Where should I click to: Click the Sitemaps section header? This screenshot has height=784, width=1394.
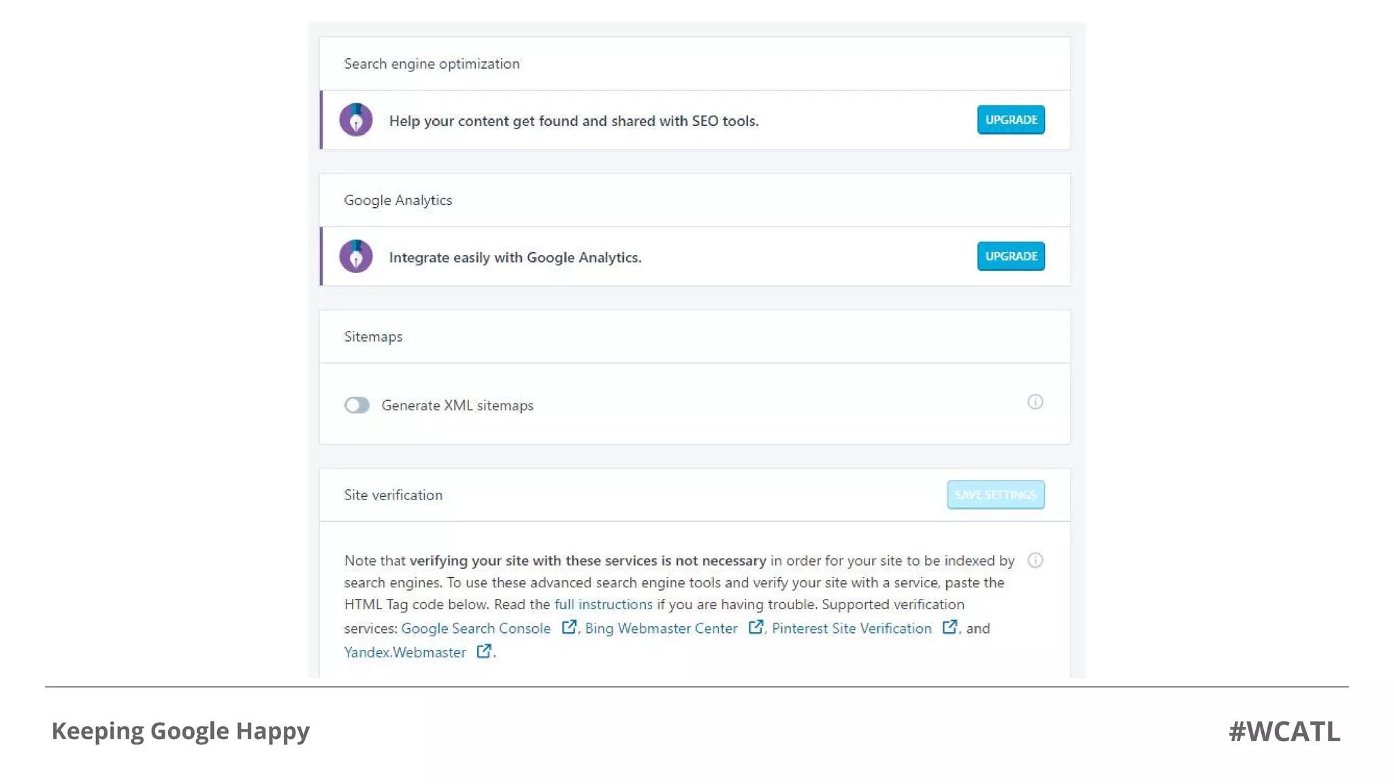pos(373,337)
